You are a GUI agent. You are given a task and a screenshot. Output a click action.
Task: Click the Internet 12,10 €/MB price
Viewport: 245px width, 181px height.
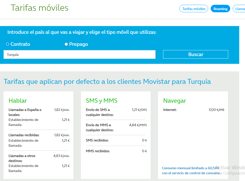(216, 110)
